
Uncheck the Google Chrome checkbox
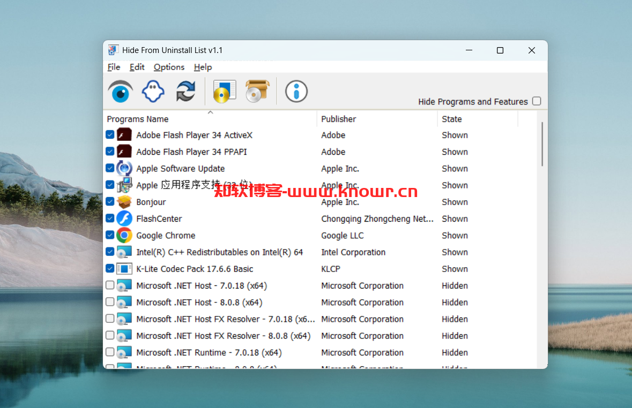(110, 235)
